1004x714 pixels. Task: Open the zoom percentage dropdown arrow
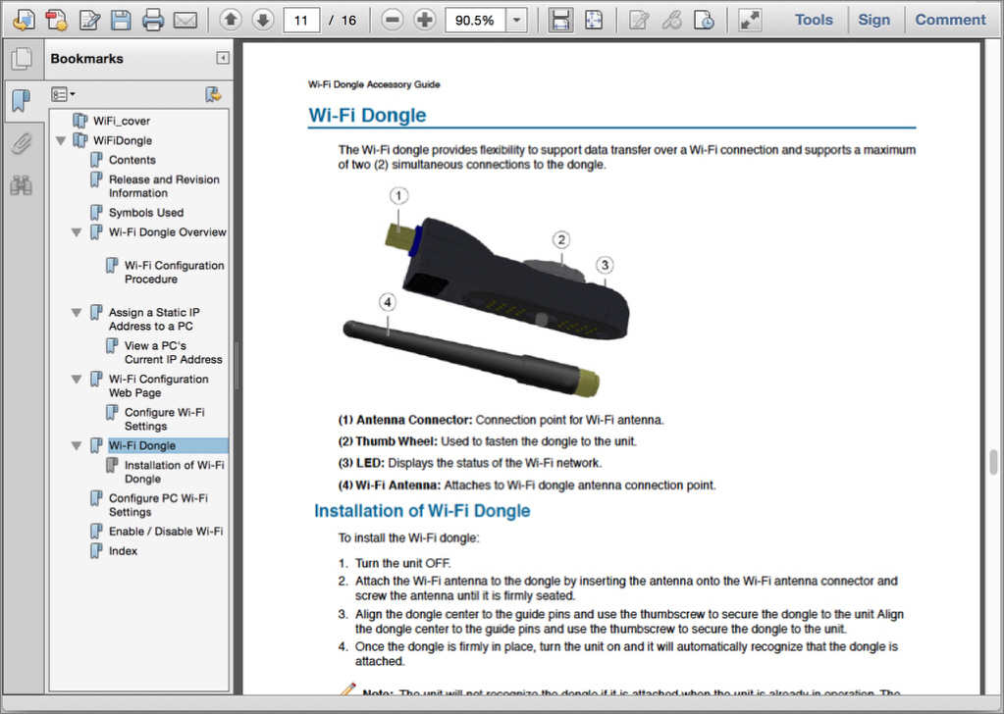pyautogui.click(x=516, y=20)
